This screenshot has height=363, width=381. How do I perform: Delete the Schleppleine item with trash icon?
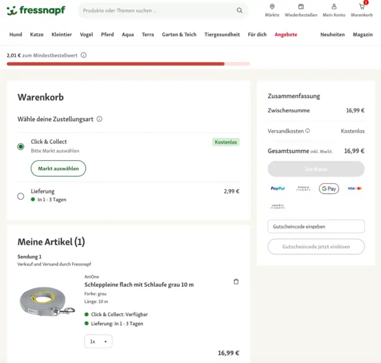click(x=236, y=281)
